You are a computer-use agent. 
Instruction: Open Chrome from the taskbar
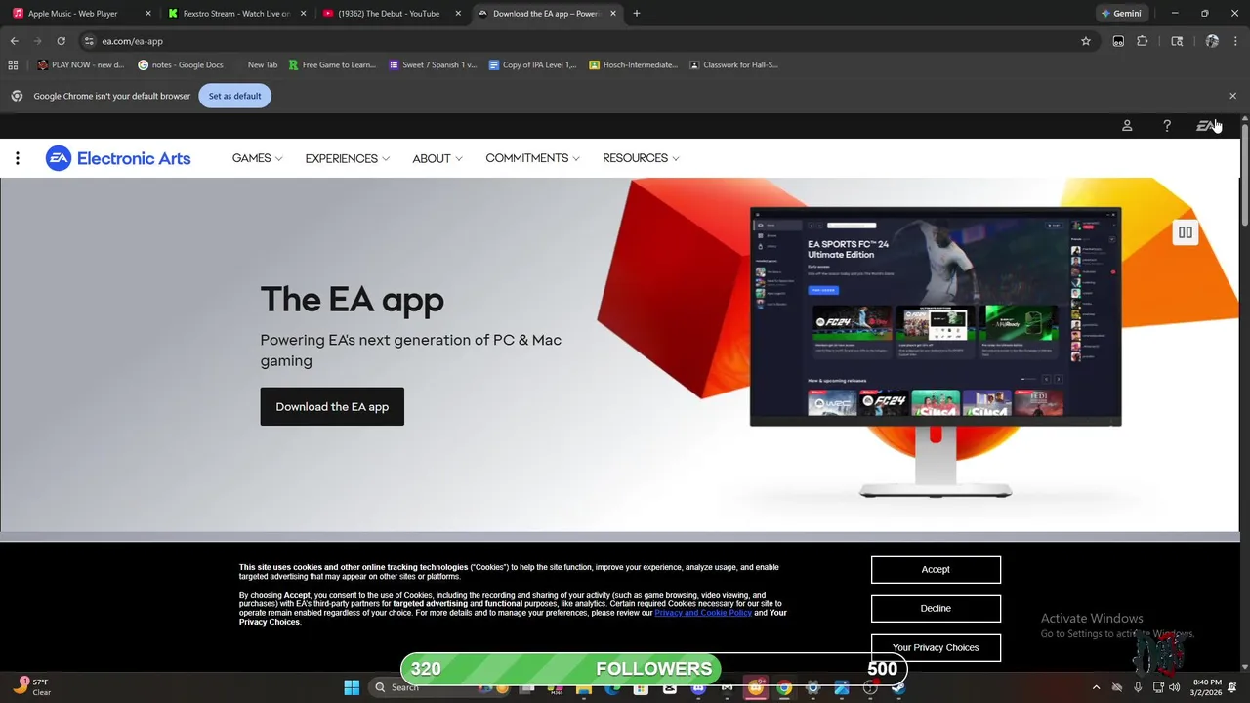click(x=784, y=687)
